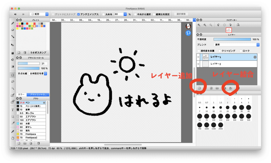Viewport: 271px width, 163px height.
Task: Select the Move tool in the toolbar
Action: [x=13, y=45]
